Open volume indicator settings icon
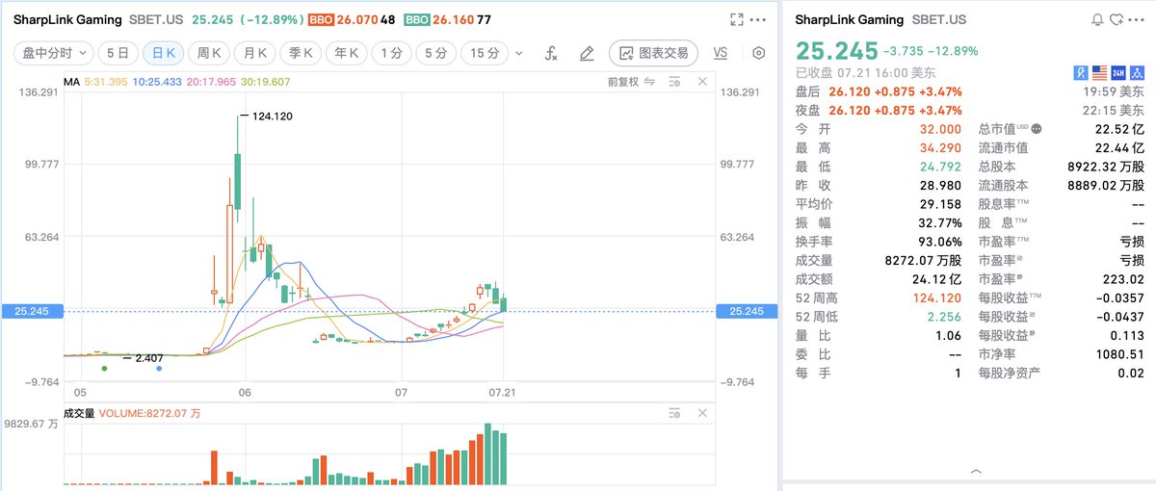The width and height of the screenshot is (1156, 491). pyautogui.click(x=676, y=413)
